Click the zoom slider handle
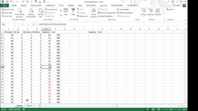This screenshot has width=198, height=111. pos(171,109)
